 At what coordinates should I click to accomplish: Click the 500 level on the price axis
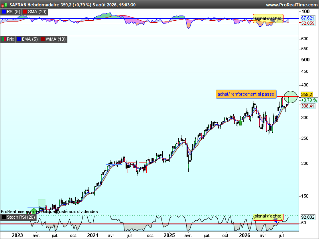tap(305, 59)
